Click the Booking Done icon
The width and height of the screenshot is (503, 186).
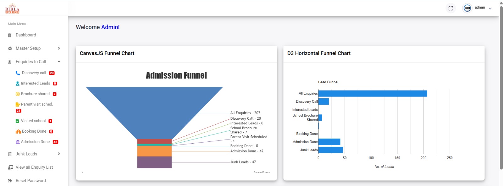[x=18, y=131]
